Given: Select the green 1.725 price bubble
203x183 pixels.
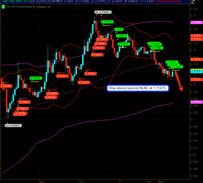Looking at the screenshot, I should tap(119, 29).
